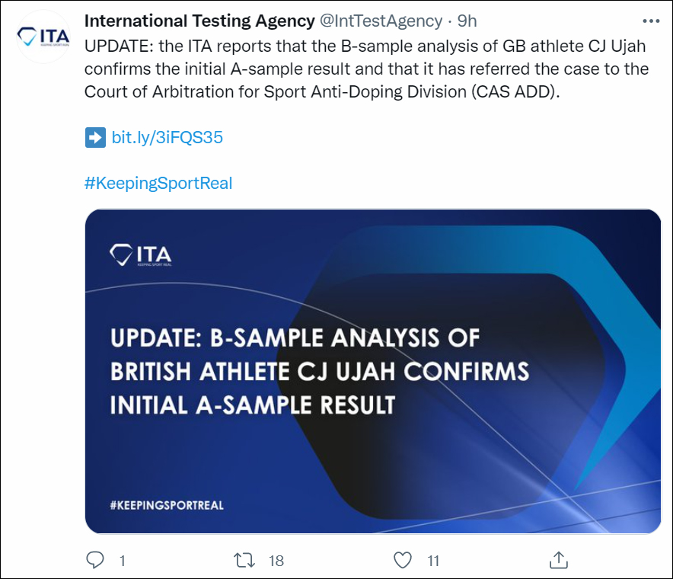Click the retweet count of 18
This screenshot has width=673, height=579.
(x=276, y=561)
